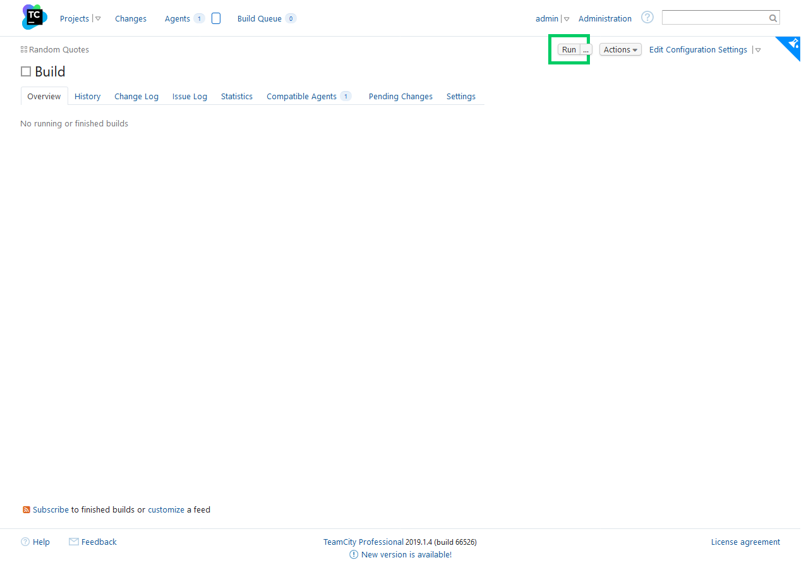
Task: Click the TeamCity Professional link
Action: click(363, 542)
